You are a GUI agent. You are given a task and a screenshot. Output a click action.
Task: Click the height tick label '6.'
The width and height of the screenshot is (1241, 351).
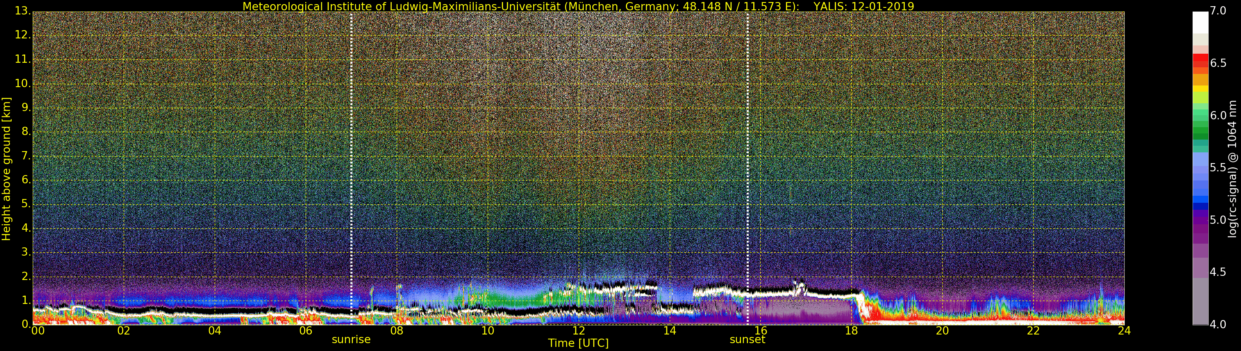click(x=26, y=180)
